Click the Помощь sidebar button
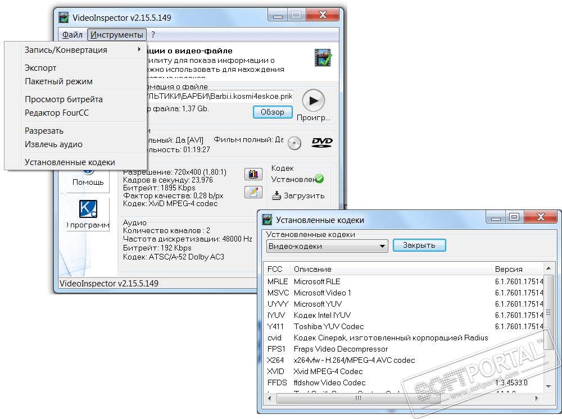562x419 pixels. coord(88,182)
